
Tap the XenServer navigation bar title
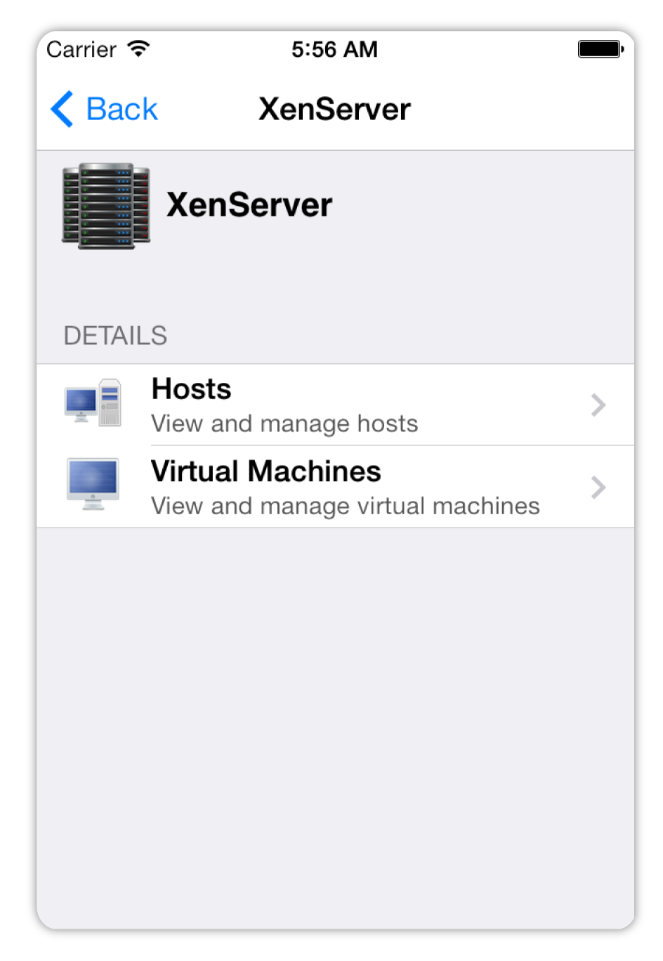(x=334, y=109)
